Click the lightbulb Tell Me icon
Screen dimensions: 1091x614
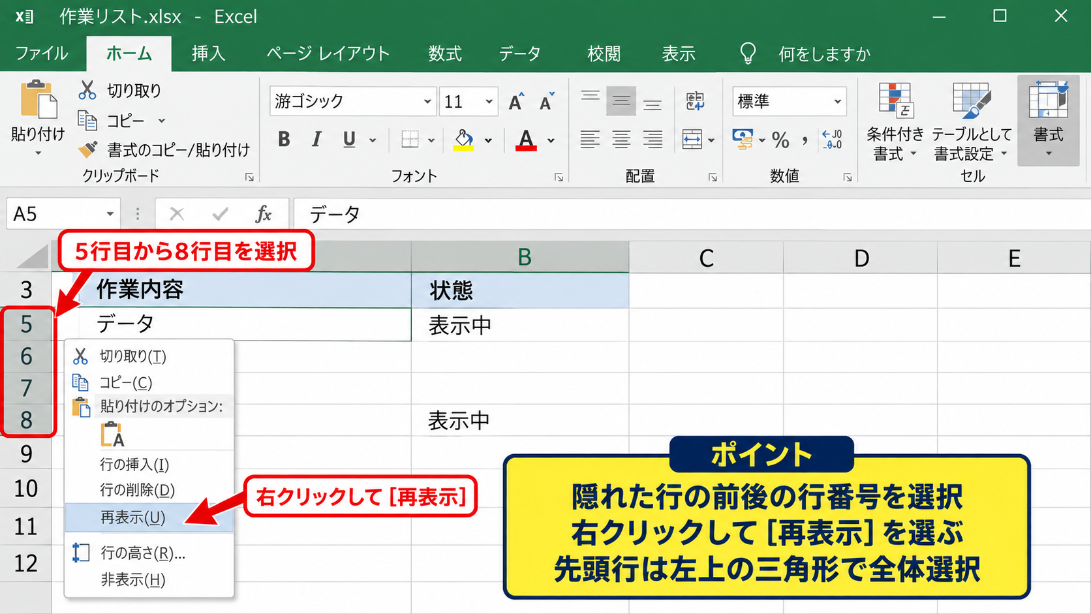tap(748, 54)
